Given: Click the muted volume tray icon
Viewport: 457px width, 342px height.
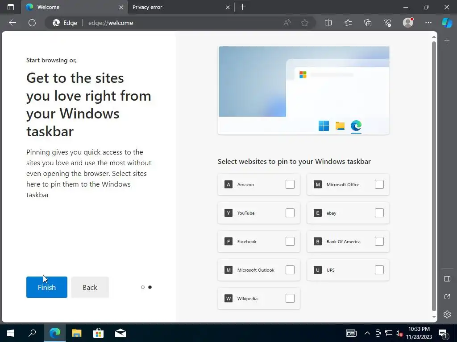Looking at the screenshot, I should click(x=399, y=333).
